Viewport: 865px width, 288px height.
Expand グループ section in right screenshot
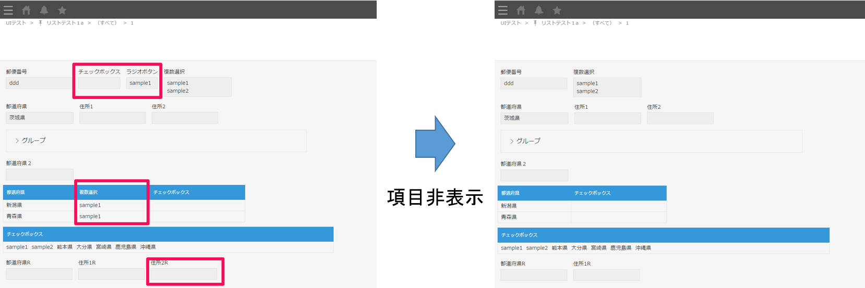tap(651, 141)
